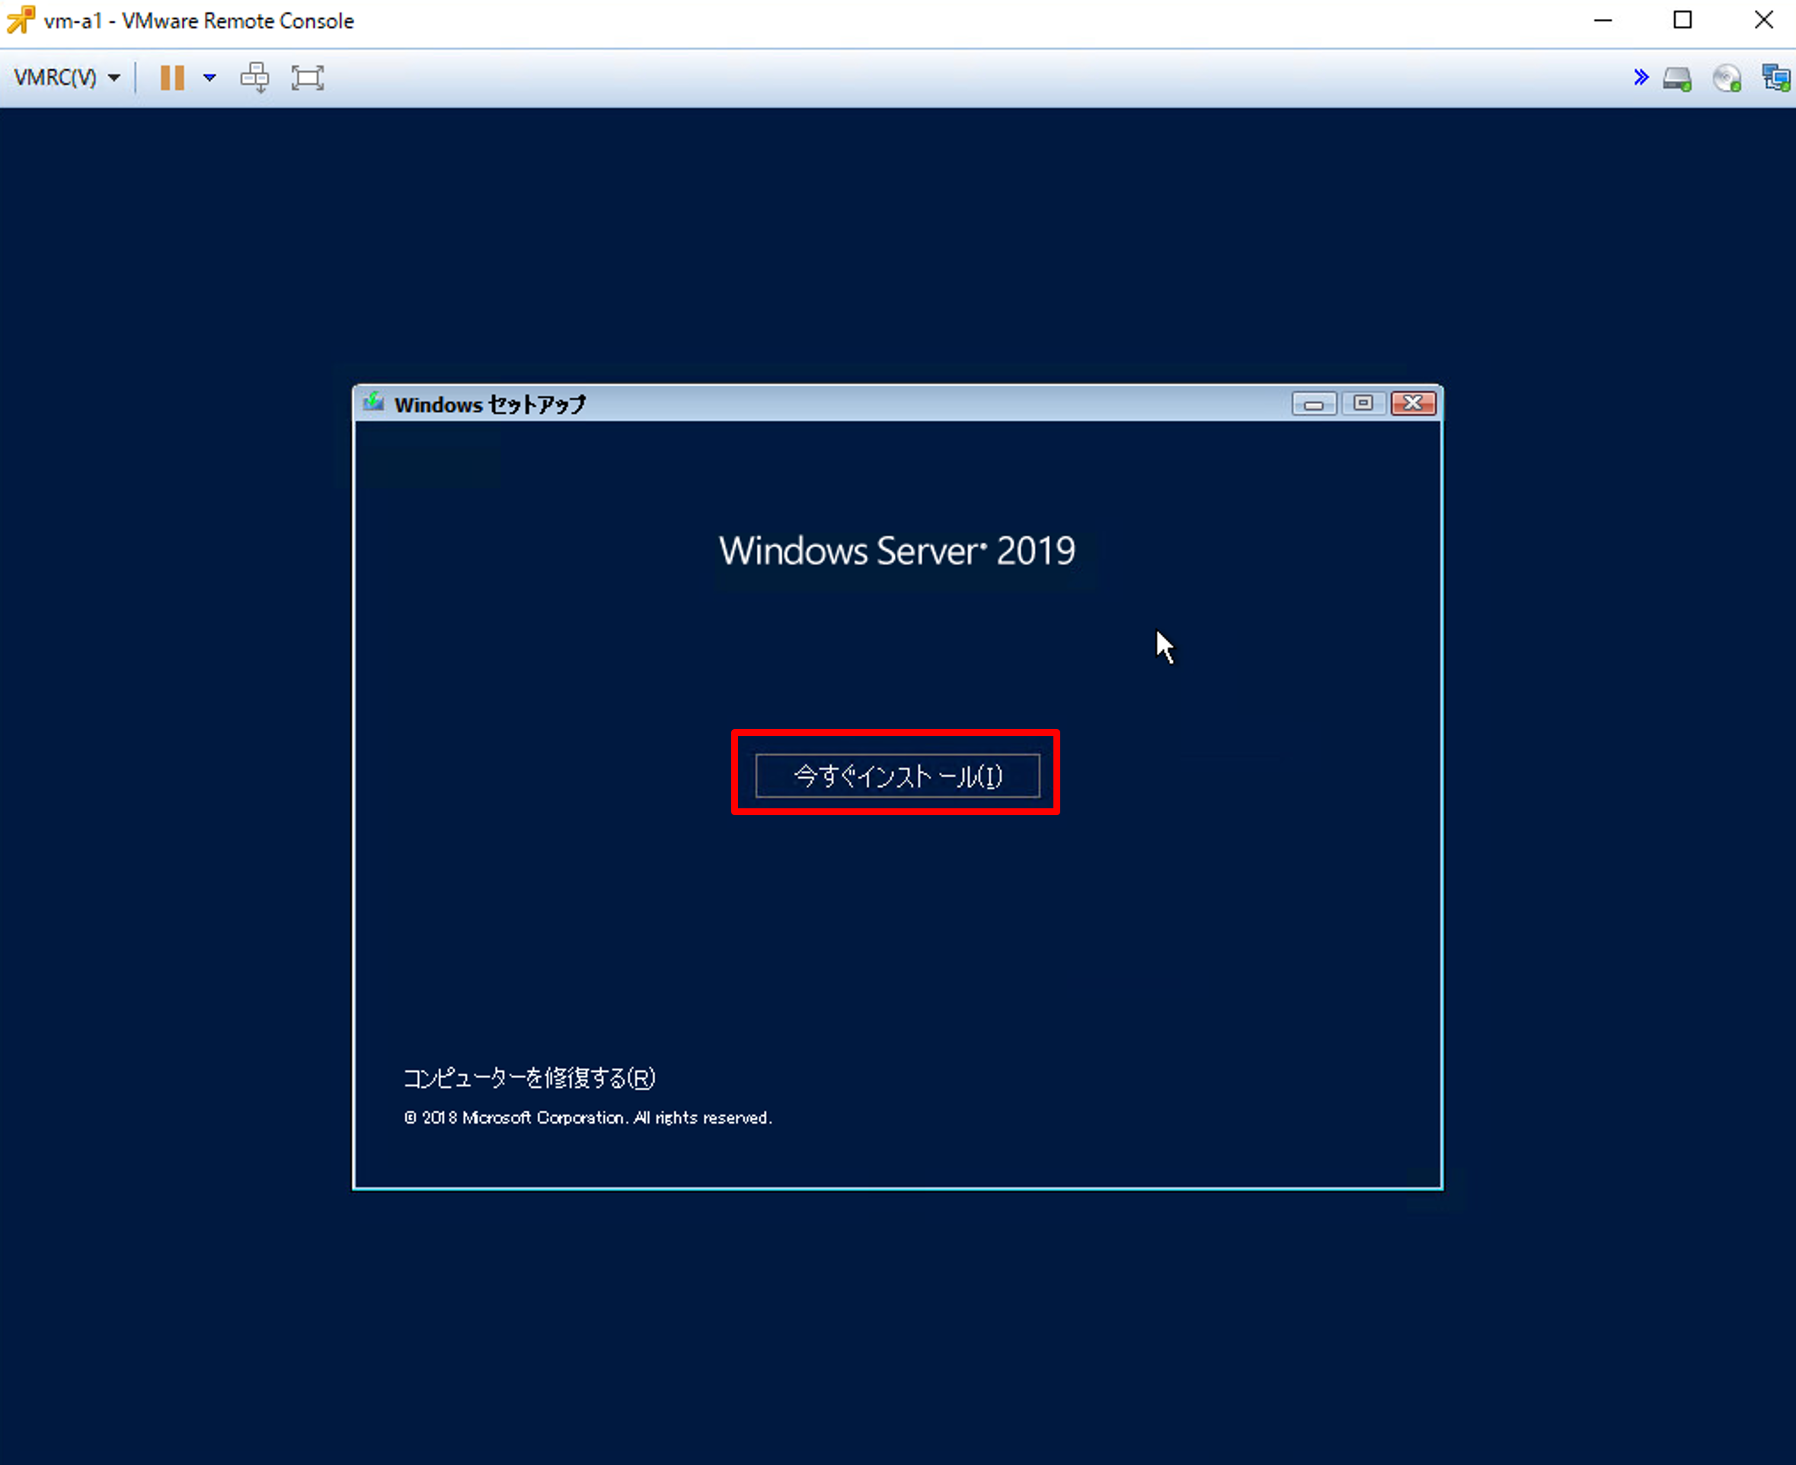The height and width of the screenshot is (1465, 1796).
Task: Click the 2018 Microsoft Corporation copyright text
Action: tap(588, 1118)
